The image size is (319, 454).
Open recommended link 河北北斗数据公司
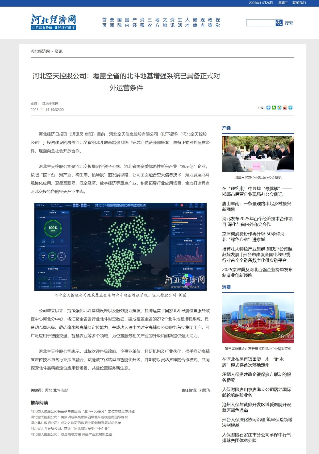[76, 423]
